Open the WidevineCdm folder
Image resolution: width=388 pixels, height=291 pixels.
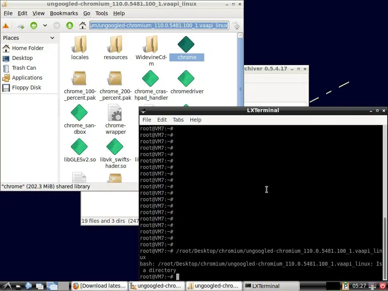[x=151, y=51]
